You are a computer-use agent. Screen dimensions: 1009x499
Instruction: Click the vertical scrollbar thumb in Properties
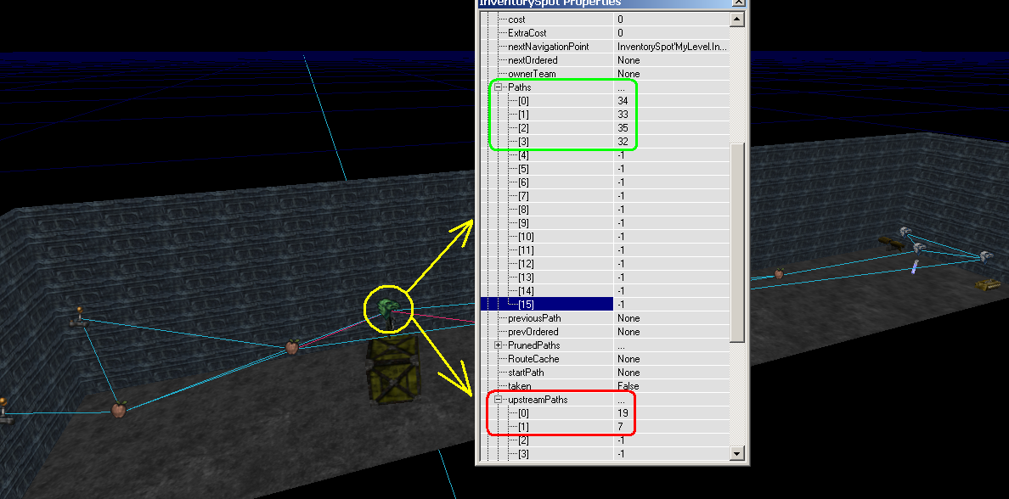[x=737, y=243]
